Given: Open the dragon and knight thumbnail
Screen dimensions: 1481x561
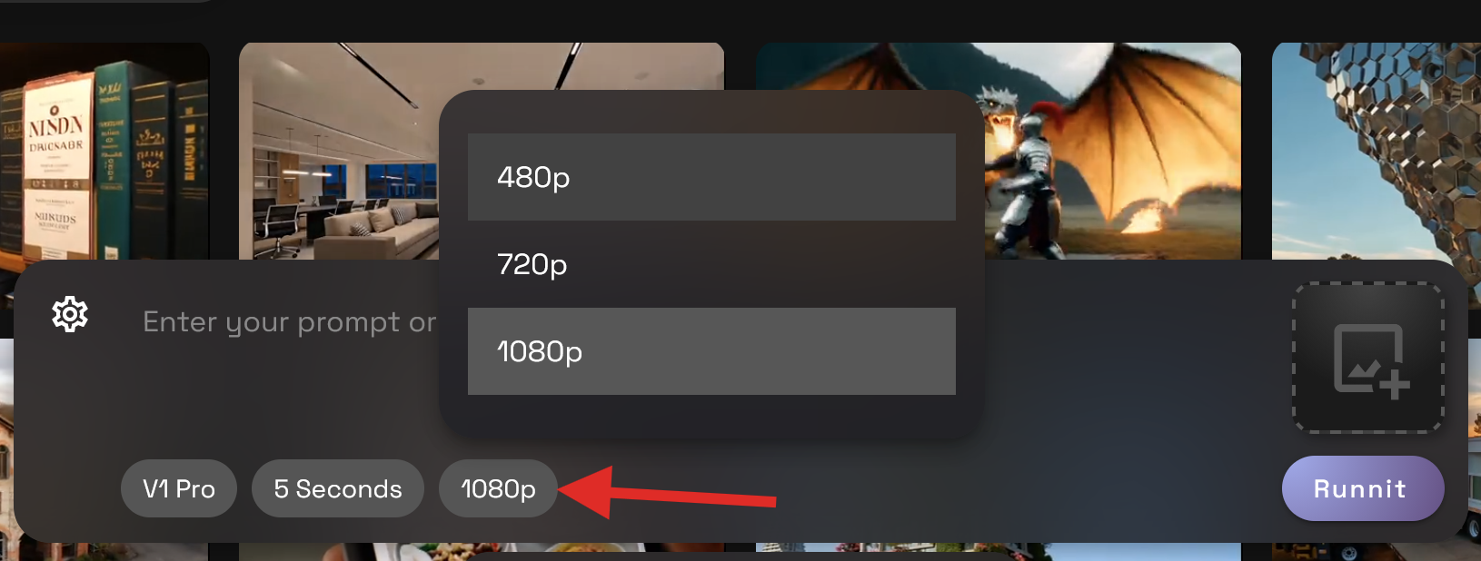Looking at the screenshot, I should pos(1113,151).
